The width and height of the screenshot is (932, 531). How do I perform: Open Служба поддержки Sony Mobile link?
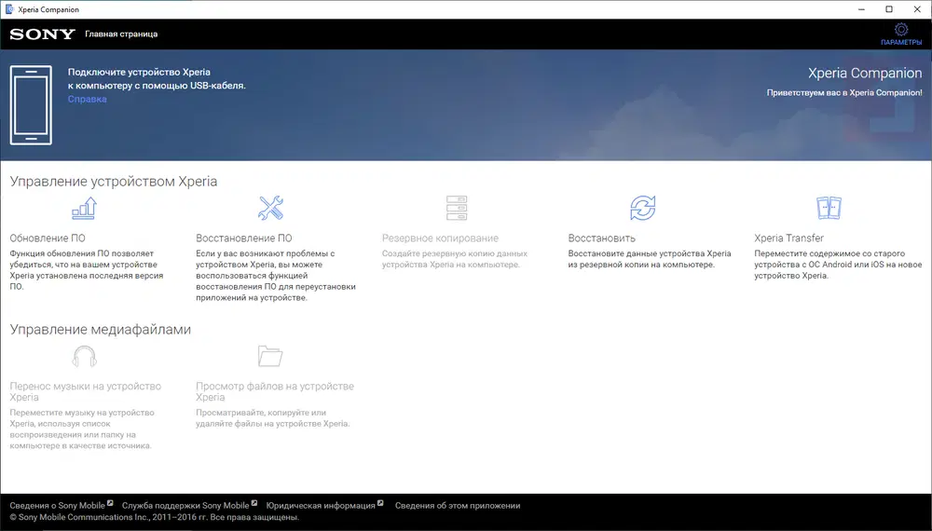tap(185, 506)
